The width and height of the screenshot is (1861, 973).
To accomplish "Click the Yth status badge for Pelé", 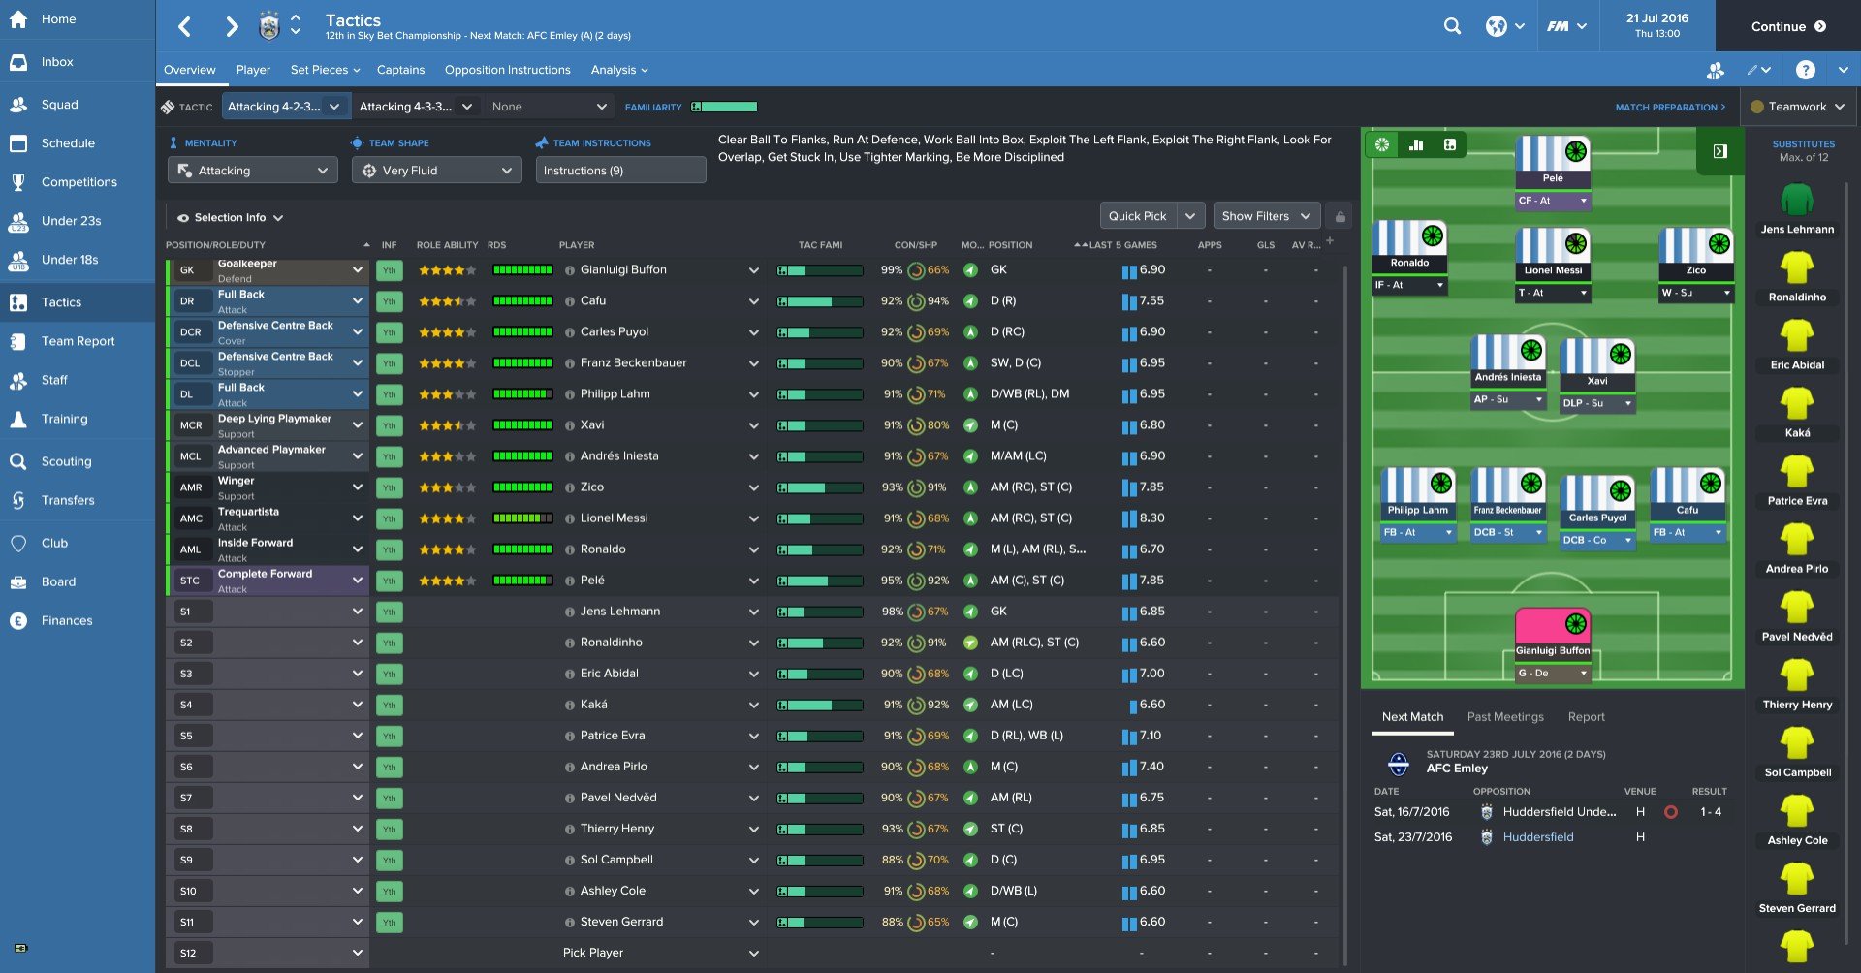I will coord(389,581).
